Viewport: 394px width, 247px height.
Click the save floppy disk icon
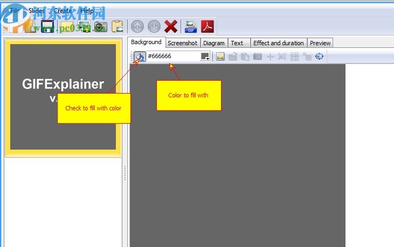pyautogui.click(x=47, y=26)
